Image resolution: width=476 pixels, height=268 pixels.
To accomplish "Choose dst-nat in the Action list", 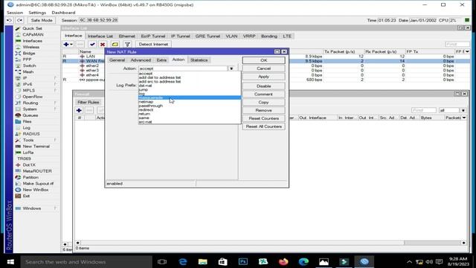I will click(x=190, y=86).
